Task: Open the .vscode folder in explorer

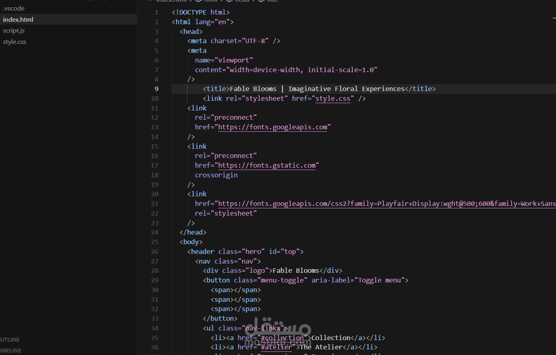Action: [x=14, y=8]
